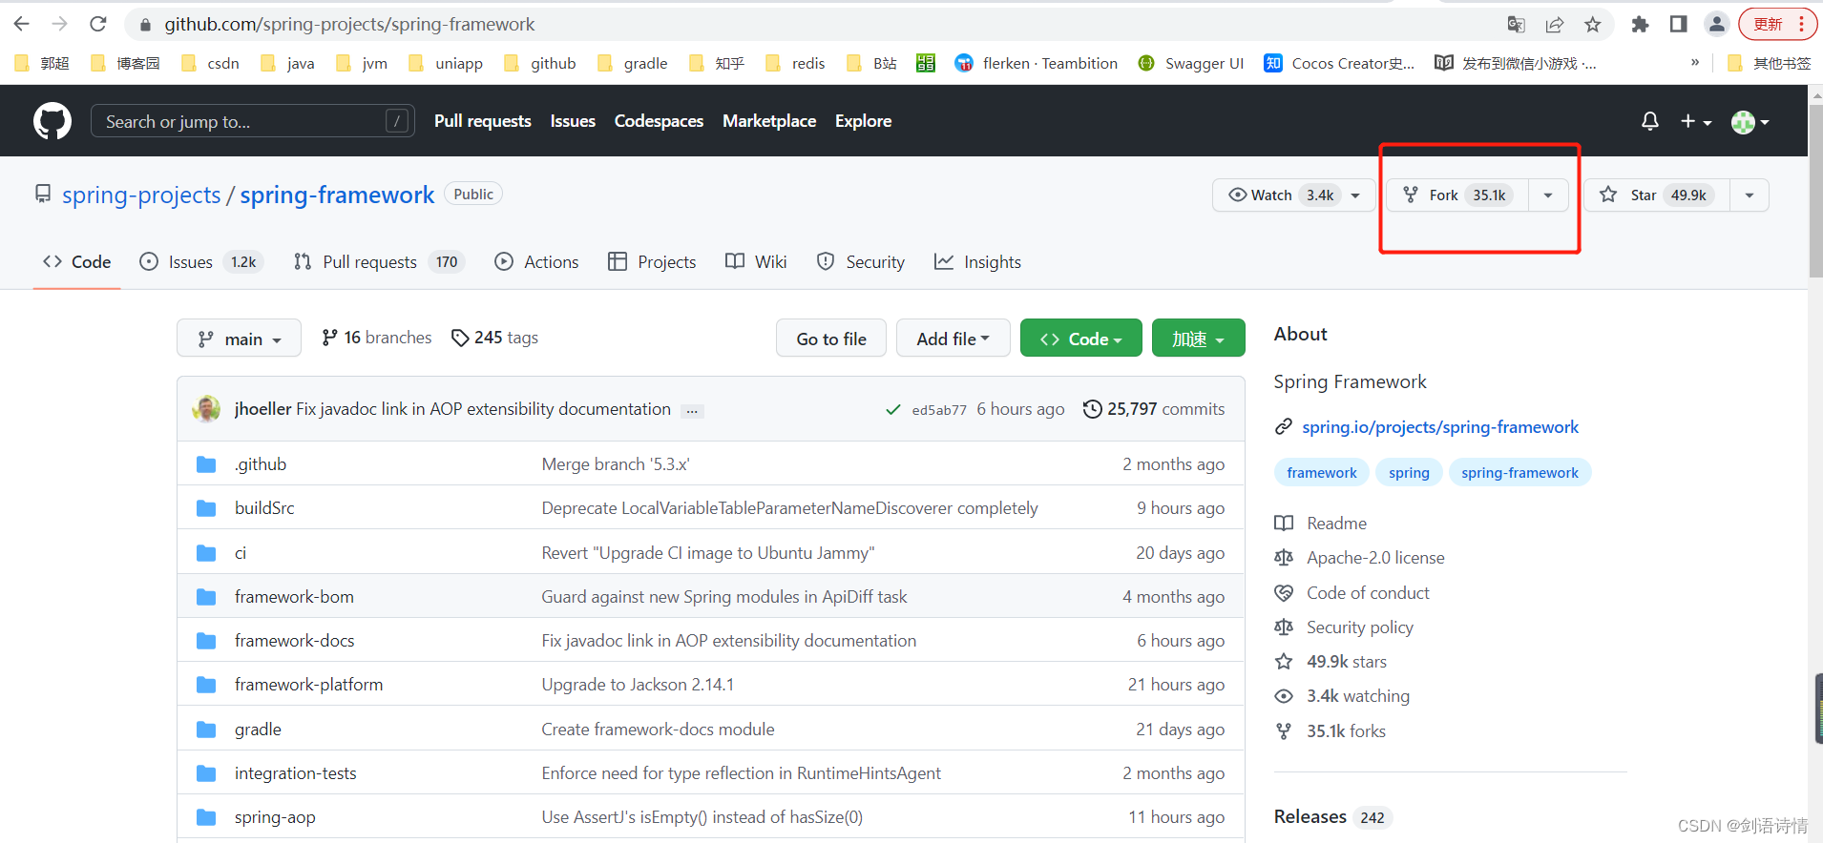The width and height of the screenshot is (1823, 843).
Task: Open the Security tab
Action: tap(861, 262)
